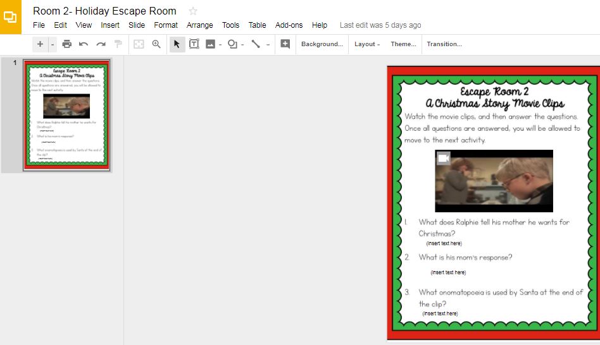Open the new slide layout dropdown arrow
The height and width of the screenshot is (345, 600).
tap(52, 44)
